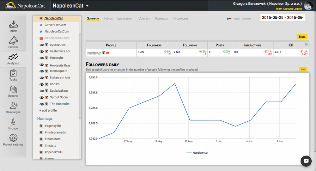The width and height of the screenshot is (316, 171).
Task: Toggle eye visibility for hashlovers.cor
Action: [x=41, y=52]
